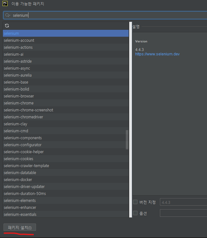
Task: Select selenium-clay package
Action: click(x=66, y=124)
